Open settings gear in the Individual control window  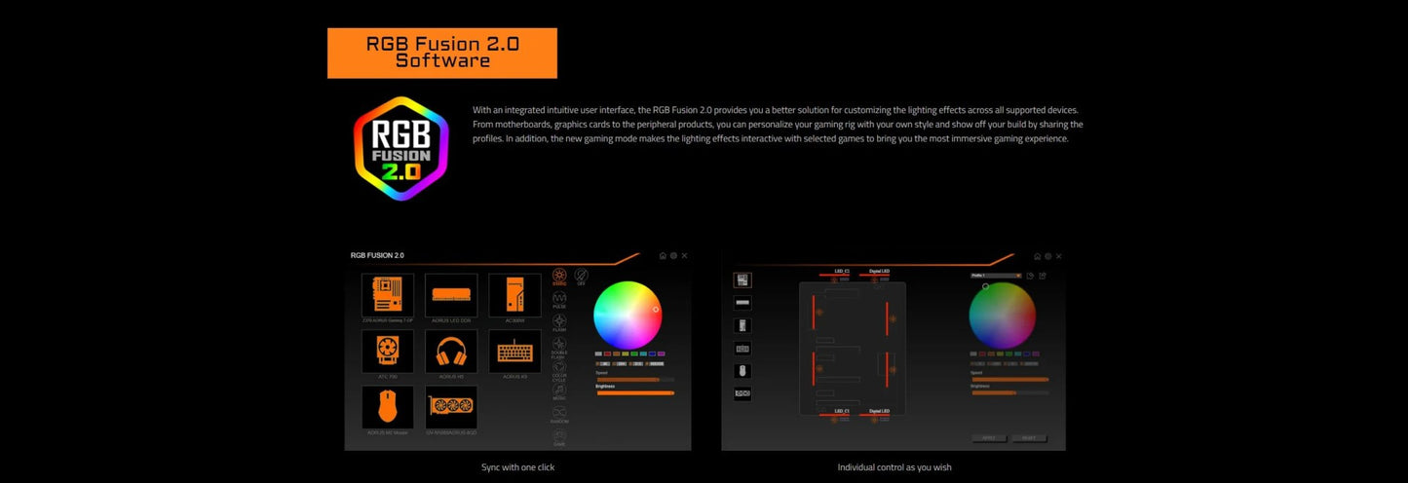tap(1048, 256)
